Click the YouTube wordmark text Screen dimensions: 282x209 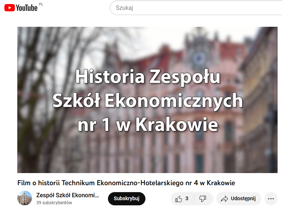tap(26, 8)
